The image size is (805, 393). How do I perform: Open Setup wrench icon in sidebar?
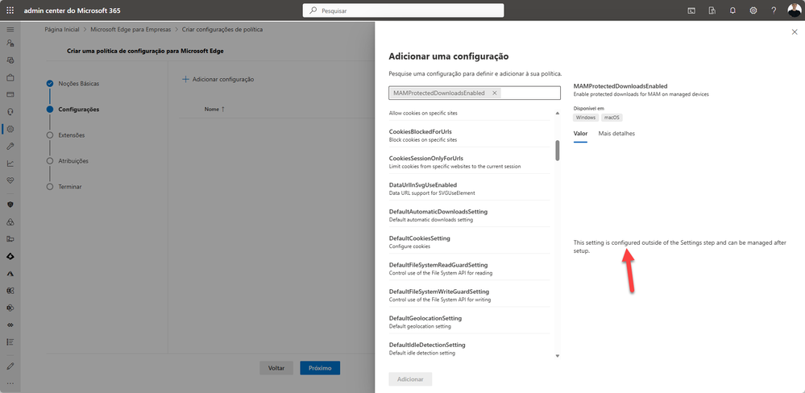10,147
